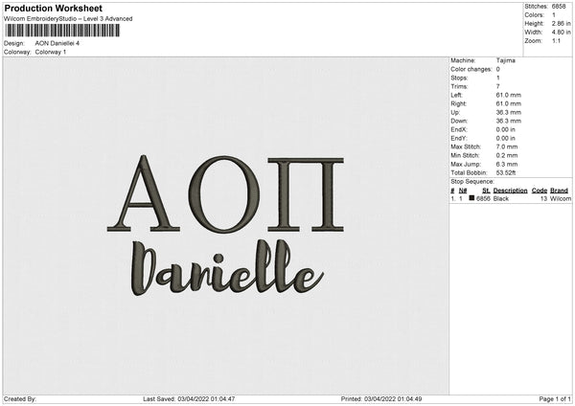Click the 'Brand' column header

tap(559, 191)
